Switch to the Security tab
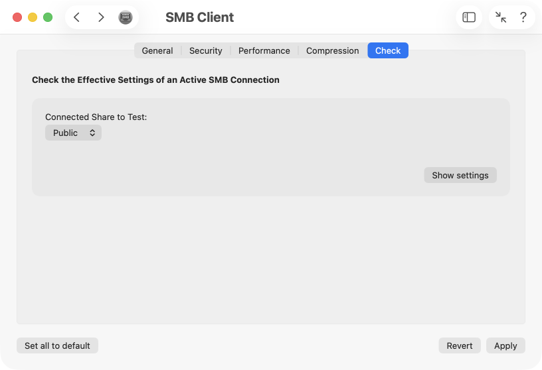542x370 pixels. pyautogui.click(x=206, y=51)
